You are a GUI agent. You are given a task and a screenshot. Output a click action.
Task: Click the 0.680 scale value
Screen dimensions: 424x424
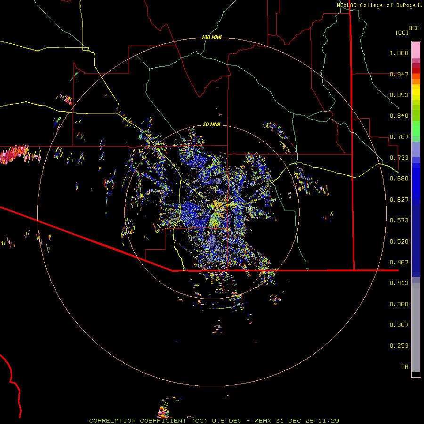pyautogui.click(x=399, y=179)
